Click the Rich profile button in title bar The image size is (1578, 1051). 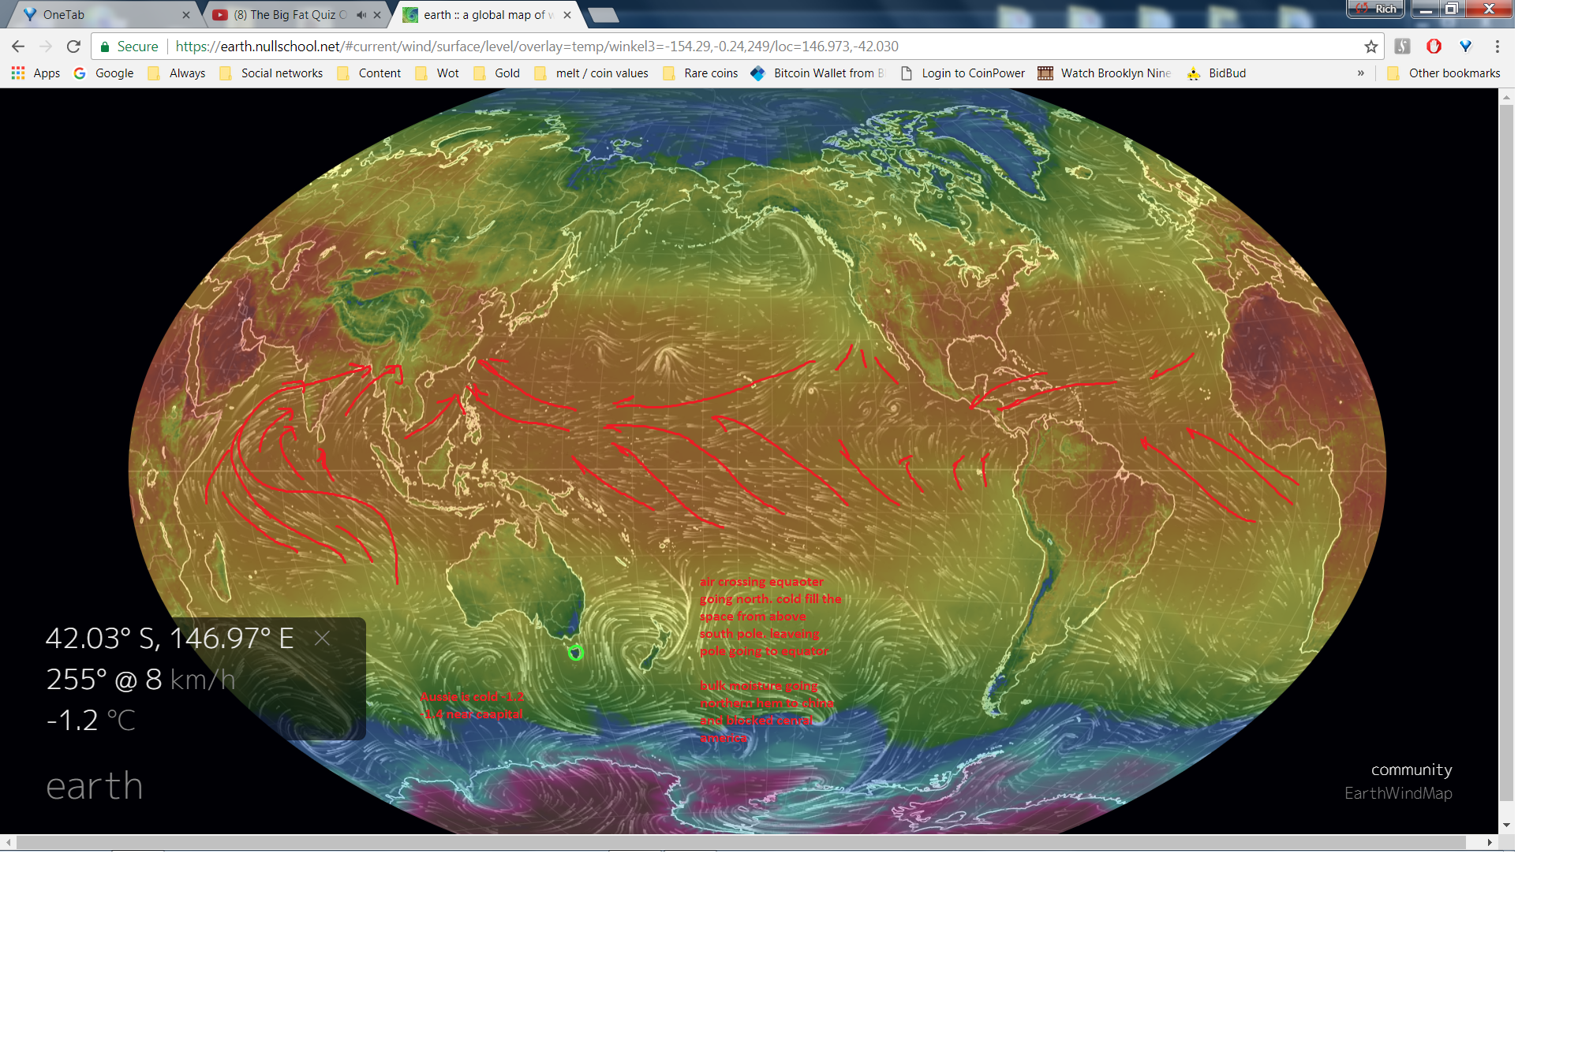tap(1376, 9)
